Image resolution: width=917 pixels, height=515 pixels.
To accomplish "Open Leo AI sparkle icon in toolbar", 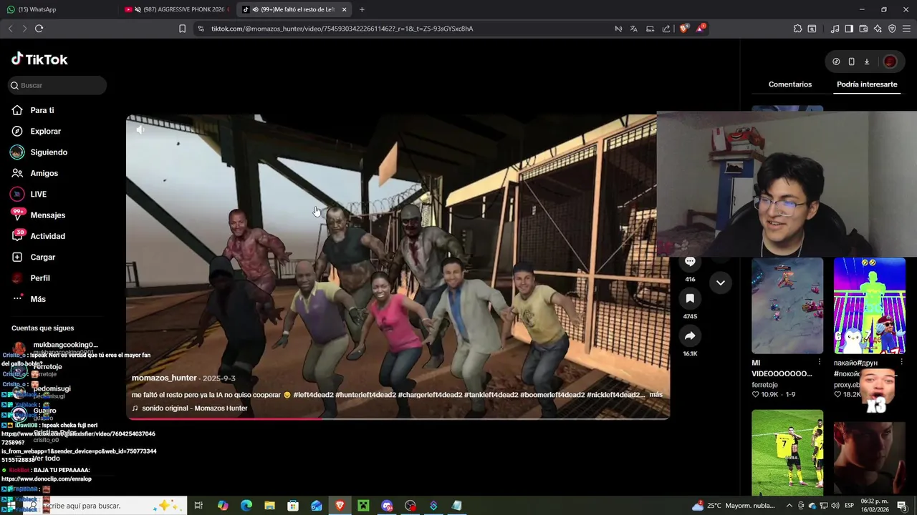I will (x=878, y=29).
